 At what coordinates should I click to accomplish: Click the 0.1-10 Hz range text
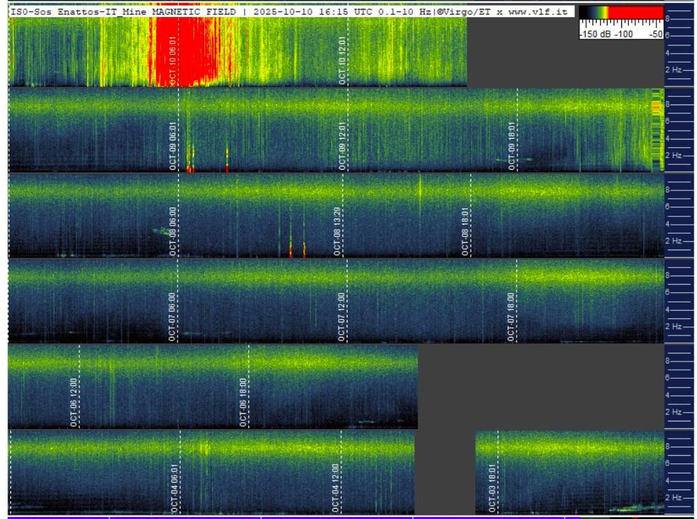tap(404, 12)
